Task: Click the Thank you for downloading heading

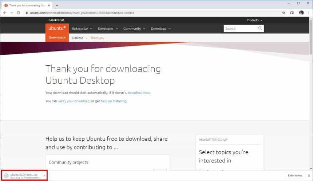Action: 103,74
